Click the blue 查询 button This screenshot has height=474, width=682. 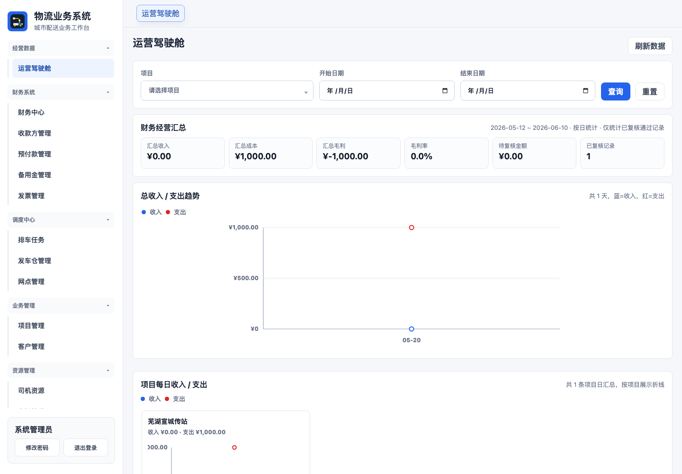(x=616, y=91)
